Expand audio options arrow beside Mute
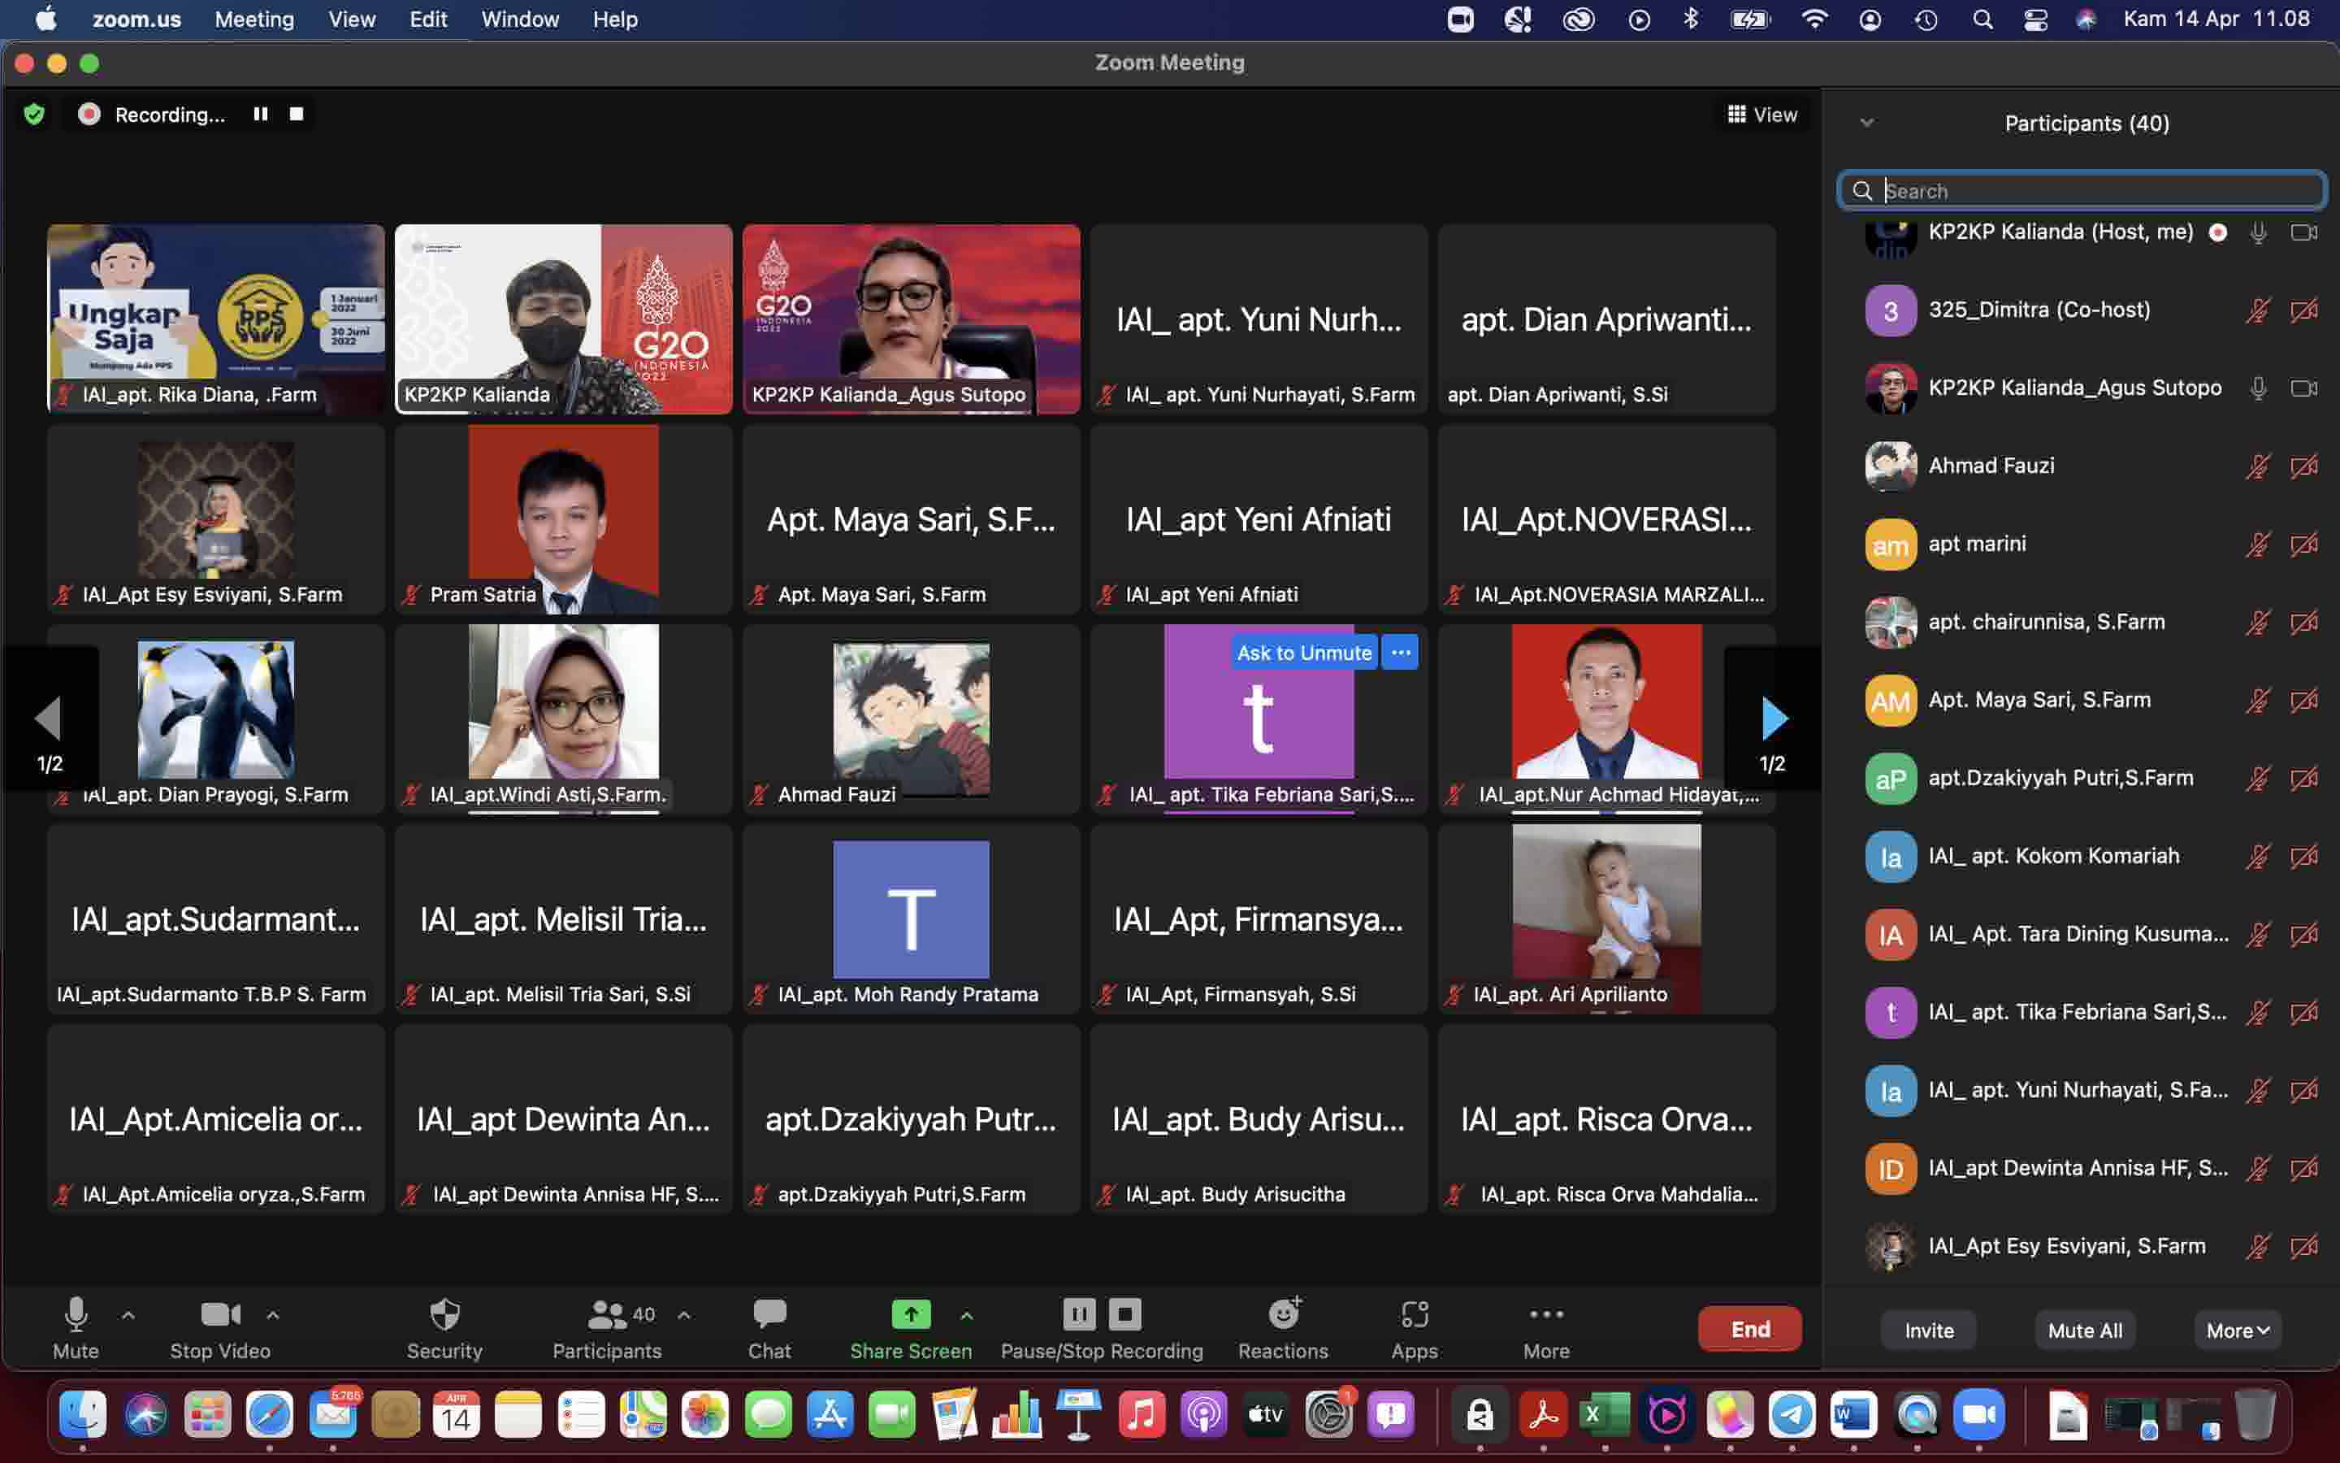Screen dimensions: 2340x1463 coord(128,1315)
